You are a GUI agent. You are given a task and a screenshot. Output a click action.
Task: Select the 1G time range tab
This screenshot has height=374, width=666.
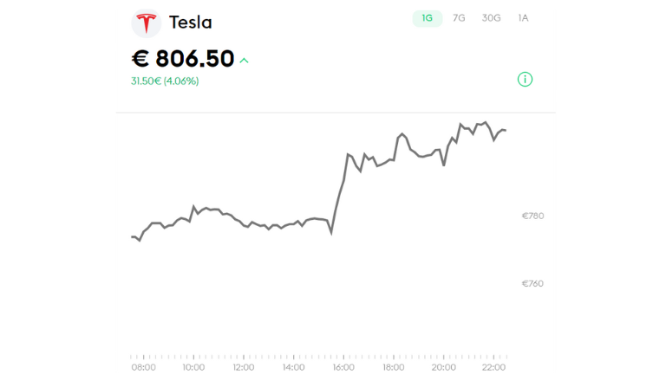[427, 18]
